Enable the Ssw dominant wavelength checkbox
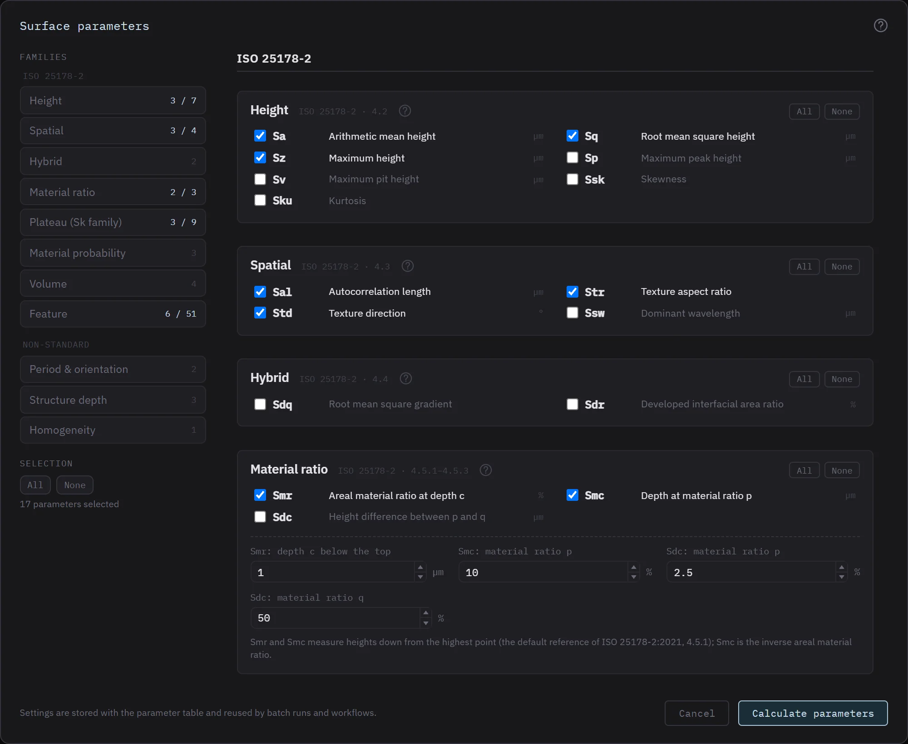Image resolution: width=908 pixels, height=744 pixels. tap(572, 313)
